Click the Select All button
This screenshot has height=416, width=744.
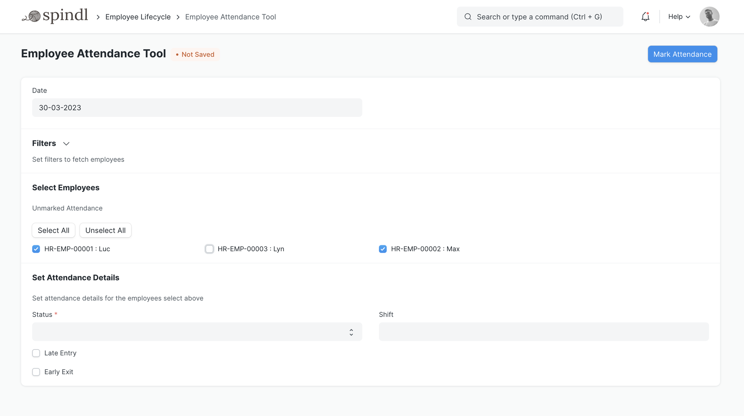pyautogui.click(x=53, y=230)
